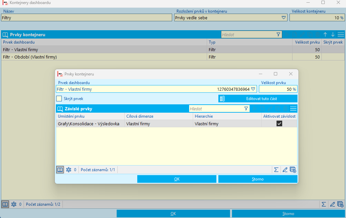Click pencil edit icon in dialog status bar
The image size is (346, 218).
pos(285,170)
